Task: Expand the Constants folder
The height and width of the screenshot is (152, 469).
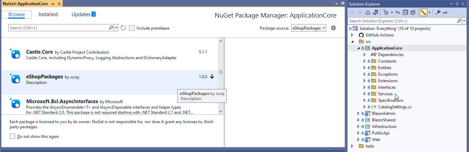Action: click(365, 61)
